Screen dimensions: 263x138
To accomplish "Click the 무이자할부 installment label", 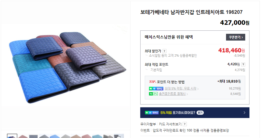I will pos(148,124).
